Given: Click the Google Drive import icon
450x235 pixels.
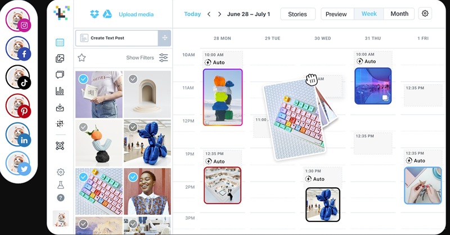Looking at the screenshot, I should coord(107,13).
